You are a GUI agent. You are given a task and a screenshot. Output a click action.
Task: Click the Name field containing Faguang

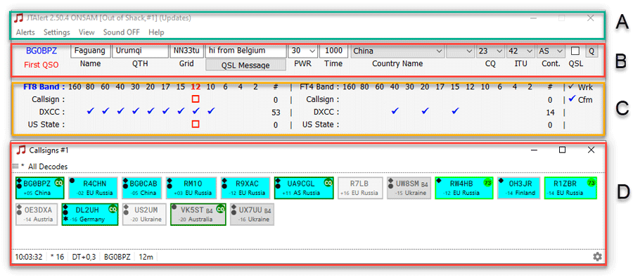point(90,51)
